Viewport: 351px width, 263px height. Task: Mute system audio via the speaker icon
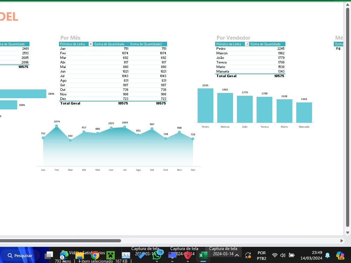283,255
